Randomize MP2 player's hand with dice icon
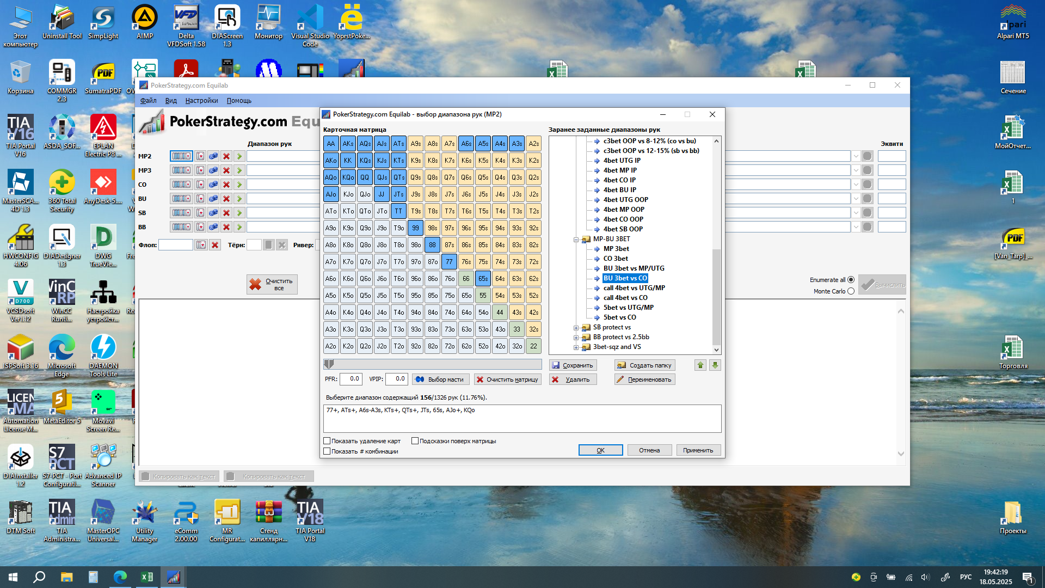Viewport: 1045px width, 588px height. 213,156
